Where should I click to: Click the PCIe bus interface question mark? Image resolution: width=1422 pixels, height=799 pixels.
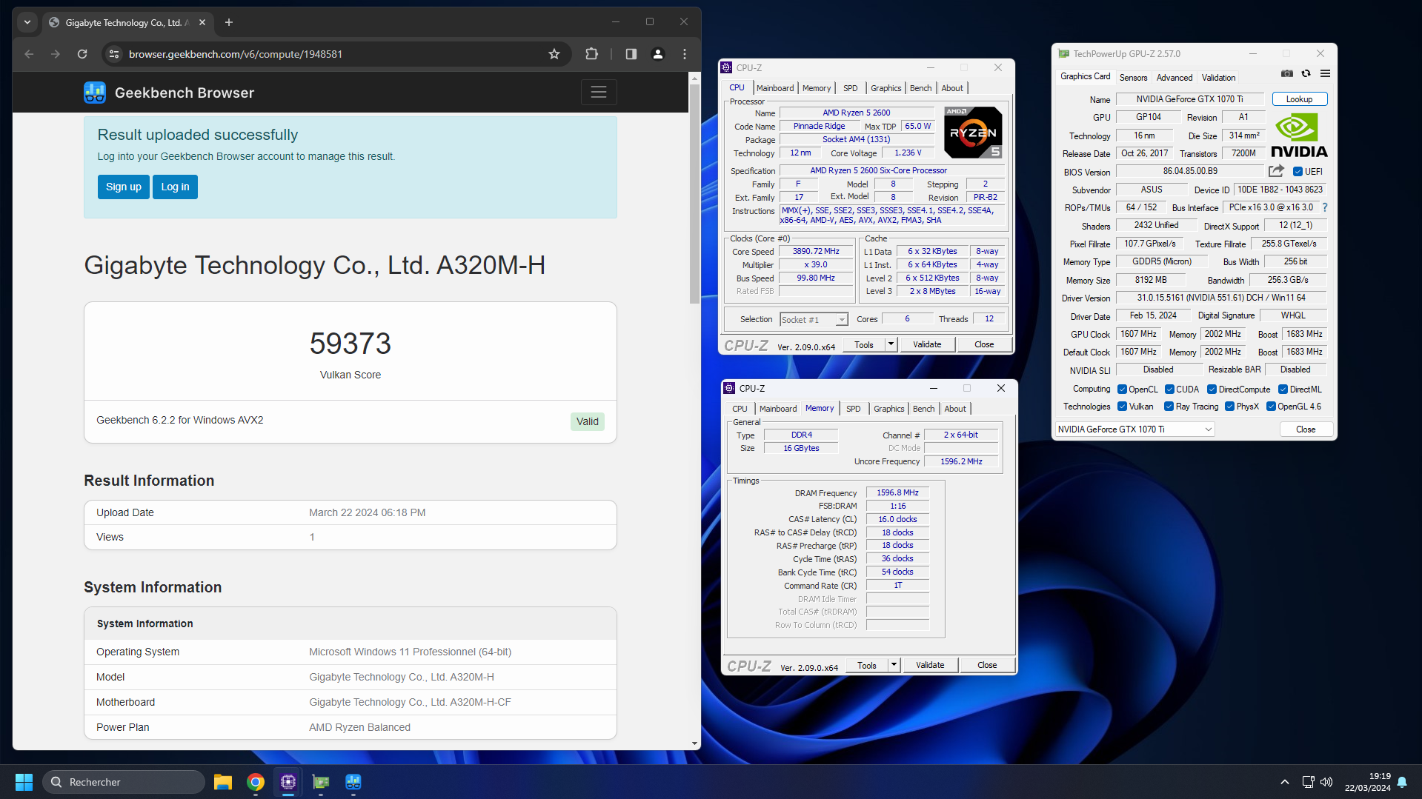[1325, 207]
